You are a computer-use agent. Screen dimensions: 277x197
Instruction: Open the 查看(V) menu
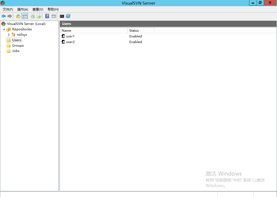(38, 9)
